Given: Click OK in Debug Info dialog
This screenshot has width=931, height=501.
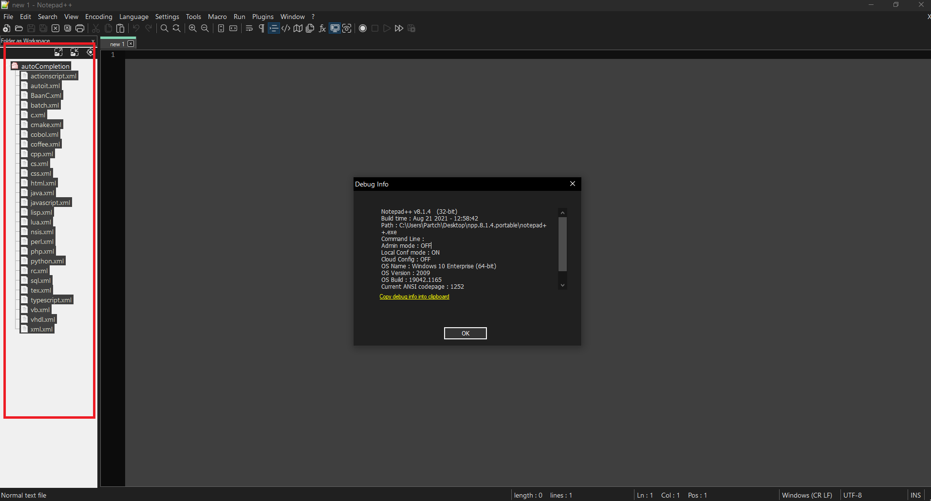Looking at the screenshot, I should pyautogui.click(x=465, y=334).
